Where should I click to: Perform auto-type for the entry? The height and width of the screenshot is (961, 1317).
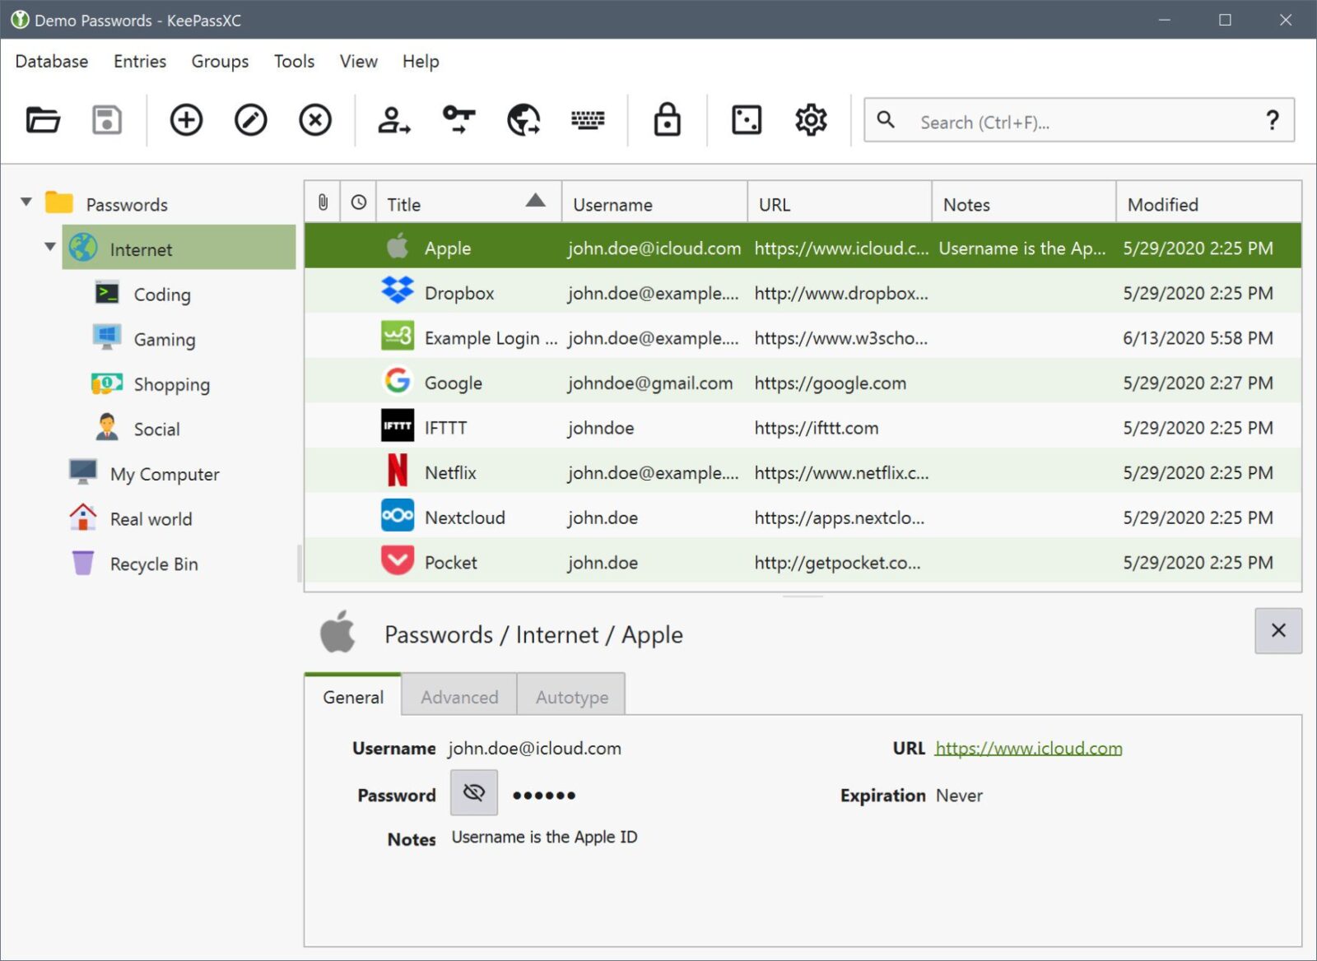(x=588, y=119)
